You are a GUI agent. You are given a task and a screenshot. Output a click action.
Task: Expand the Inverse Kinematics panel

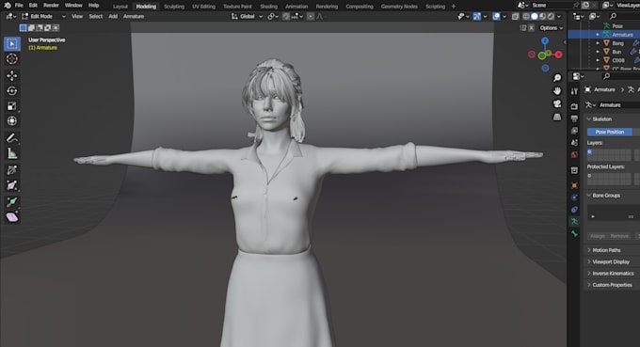tap(588, 274)
